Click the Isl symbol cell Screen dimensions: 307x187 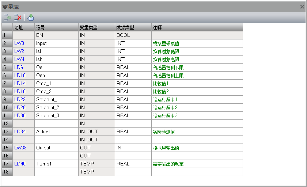56,51
